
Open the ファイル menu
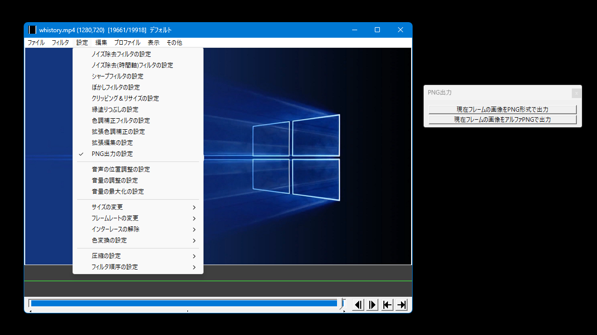[x=36, y=43]
